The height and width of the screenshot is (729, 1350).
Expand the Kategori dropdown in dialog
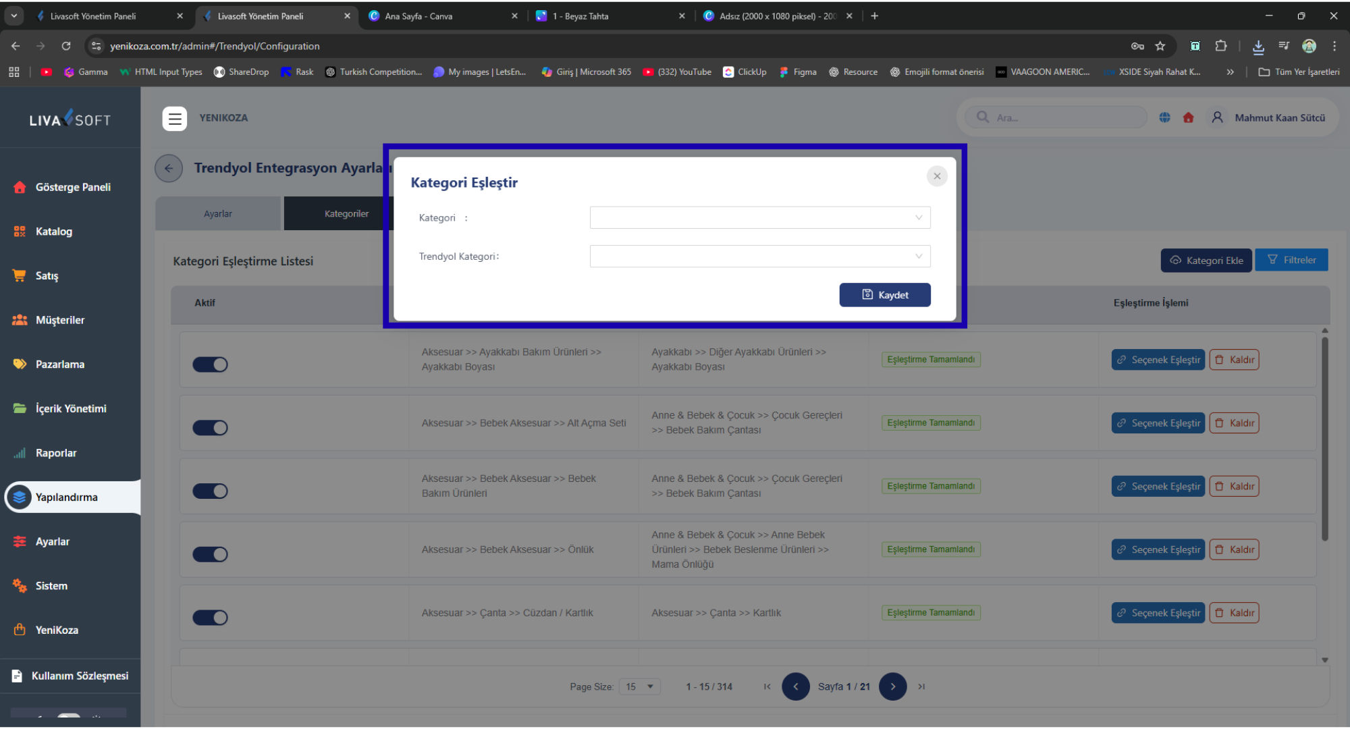click(x=759, y=218)
